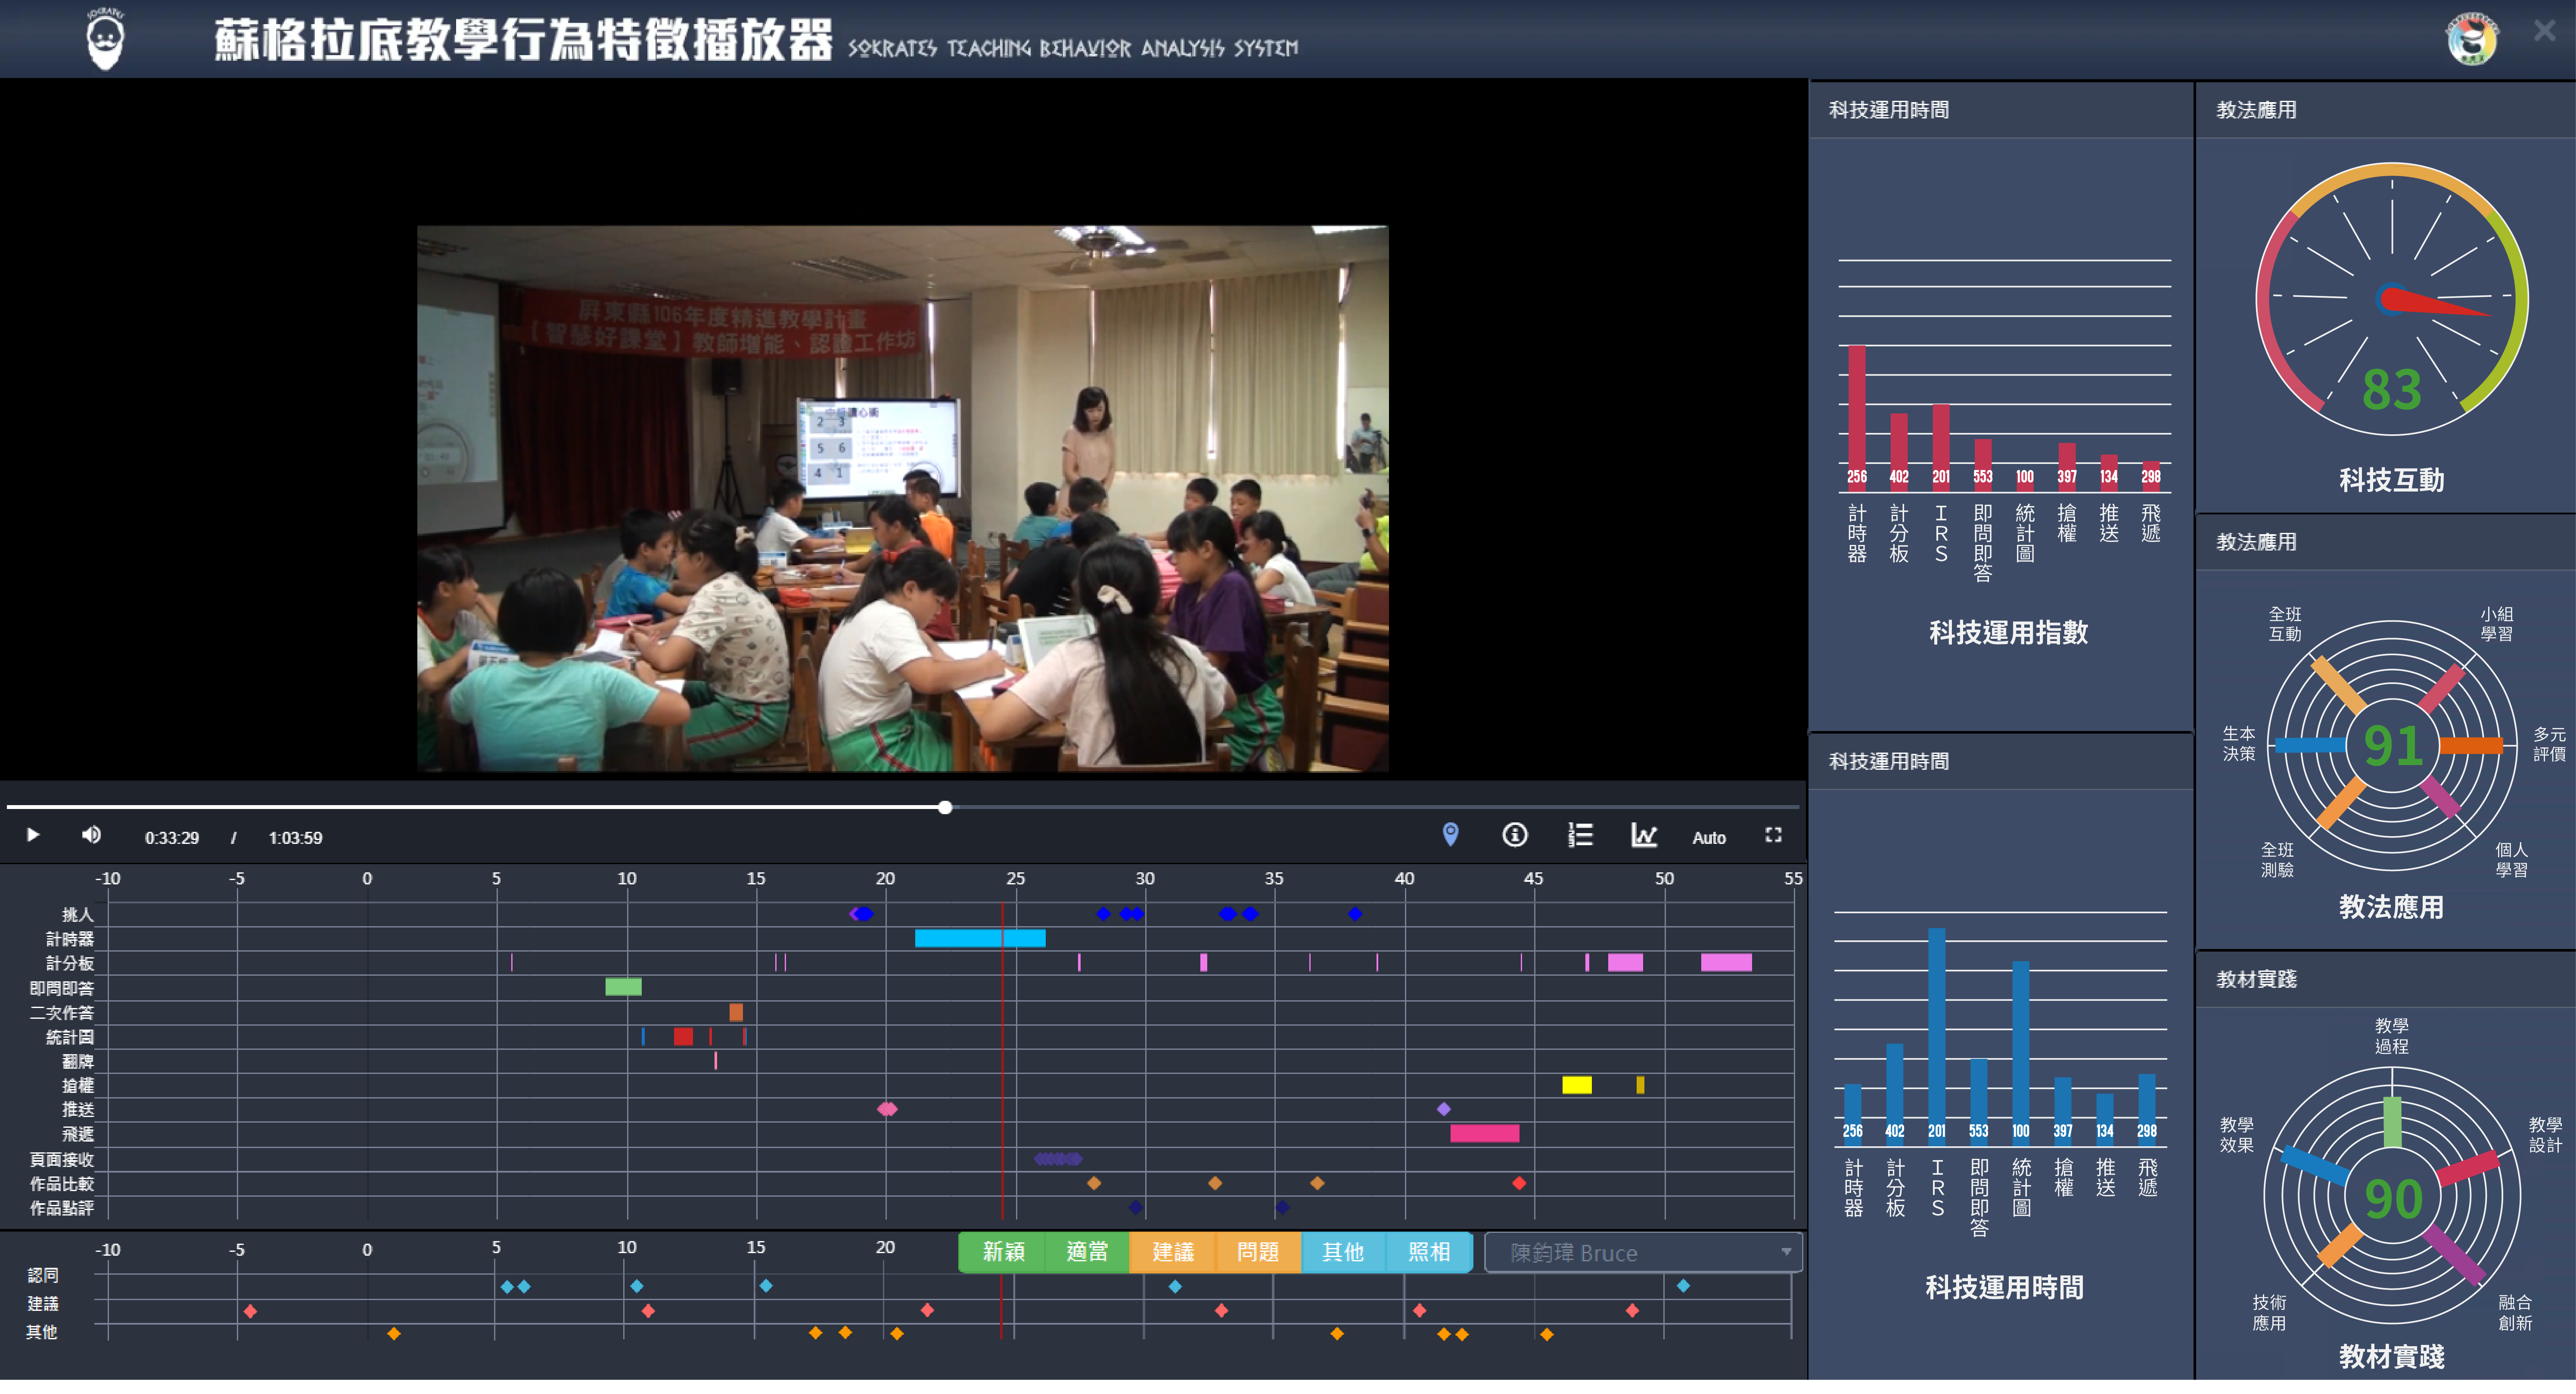Click the 多元評價 radar label

tap(2549, 744)
